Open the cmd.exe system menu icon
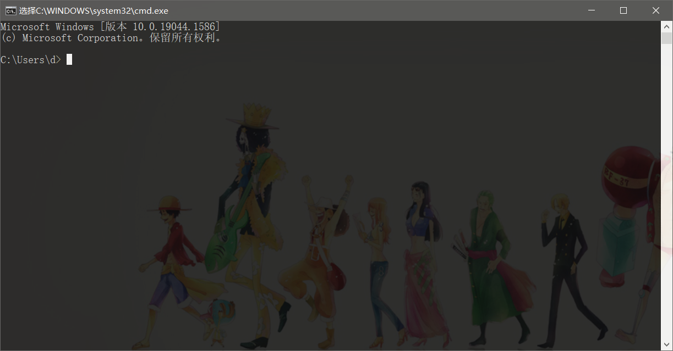 [10, 10]
